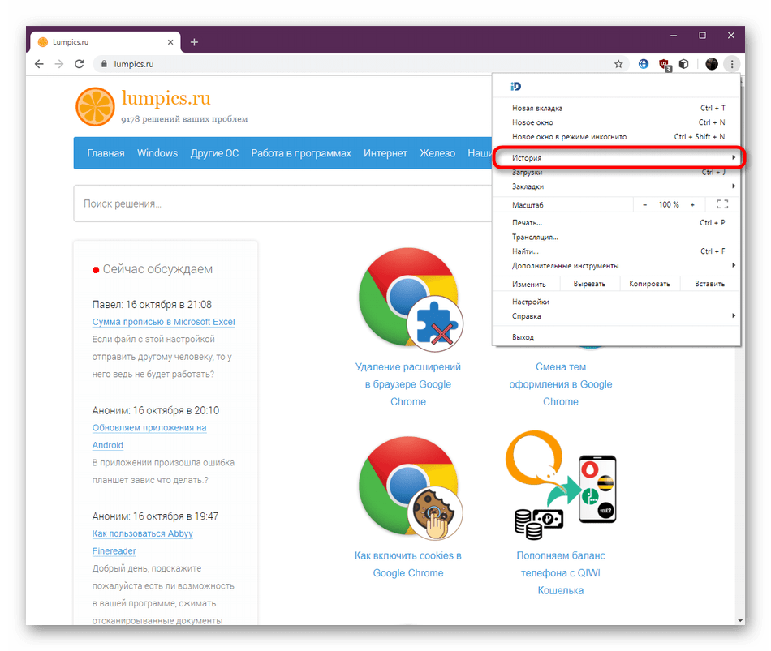Open Загрузки from the menu
The image size is (771, 651).
pyautogui.click(x=617, y=173)
